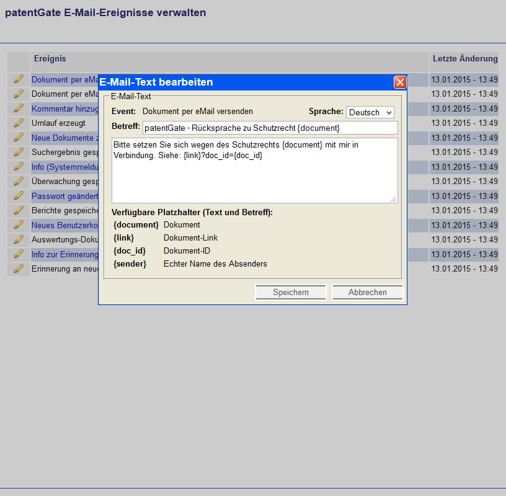Click the Überwachung gesp event text
This screenshot has height=496, width=506.
click(x=65, y=182)
